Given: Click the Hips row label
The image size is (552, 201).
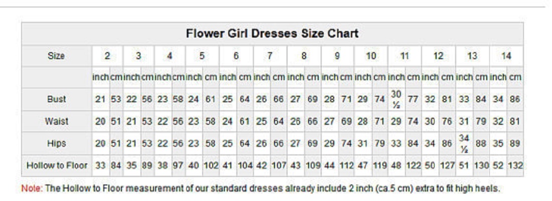Looking at the screenshot, I should tap(56, 143).
